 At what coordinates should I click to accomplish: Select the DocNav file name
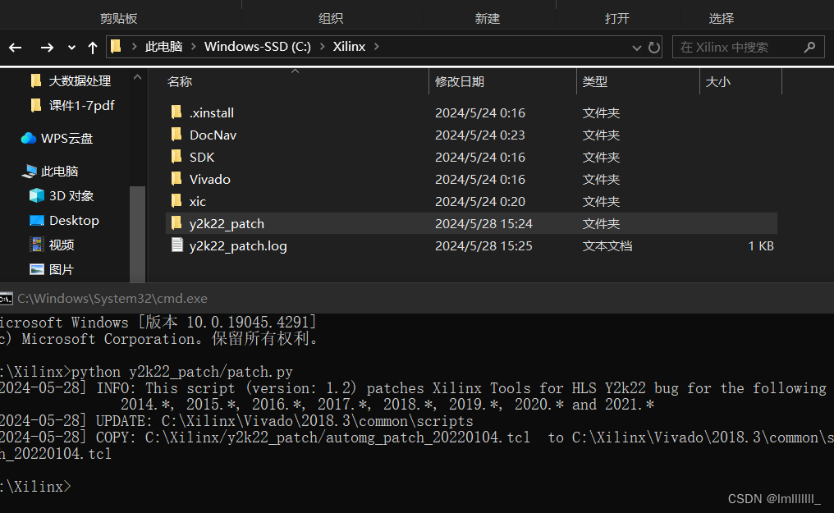[x=213, y=135]
